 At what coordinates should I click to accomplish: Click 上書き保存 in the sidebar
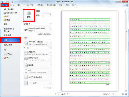[x=9, y=9]
